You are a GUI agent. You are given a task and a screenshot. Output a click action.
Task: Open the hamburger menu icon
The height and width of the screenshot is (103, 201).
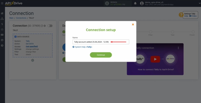2,3
